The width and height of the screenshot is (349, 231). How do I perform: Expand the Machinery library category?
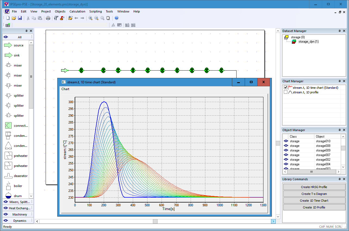[x=18, y=214]
